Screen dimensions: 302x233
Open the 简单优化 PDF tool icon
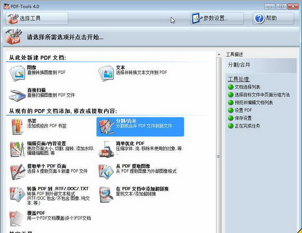(x=106, y=149)
